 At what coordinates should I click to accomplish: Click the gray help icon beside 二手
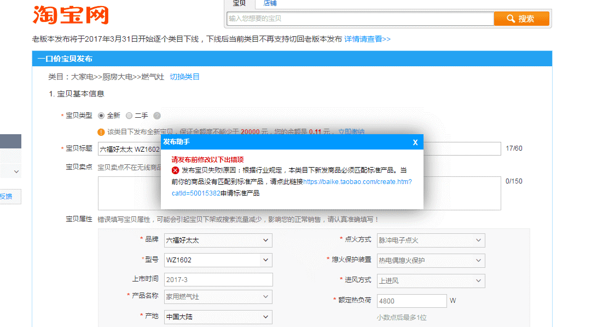[157, 116]
